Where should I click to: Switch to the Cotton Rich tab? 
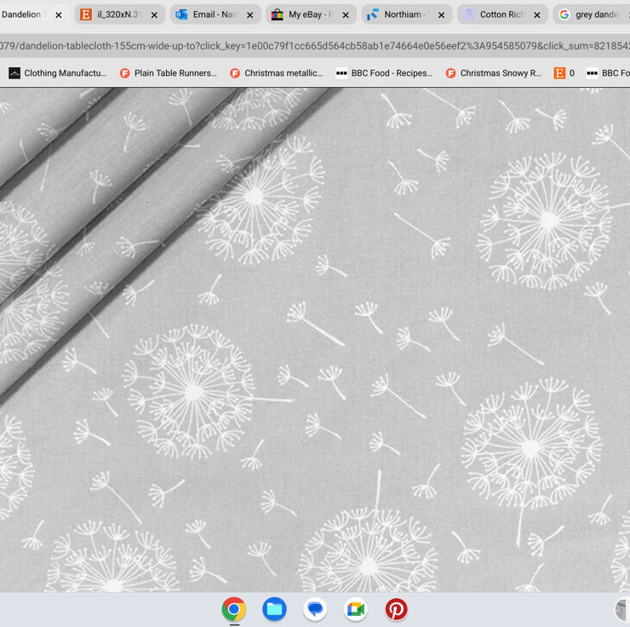tap(501, 14)
